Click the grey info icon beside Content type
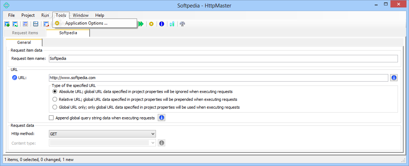The image size is (409, 166). click(x=161, y=142)
